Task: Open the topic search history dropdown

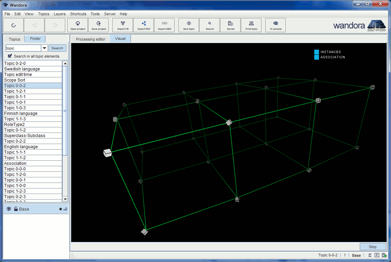Action: tap(44, 48)
